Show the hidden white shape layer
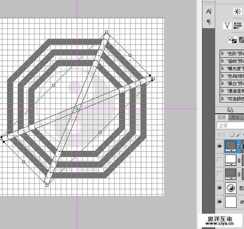 219,160
